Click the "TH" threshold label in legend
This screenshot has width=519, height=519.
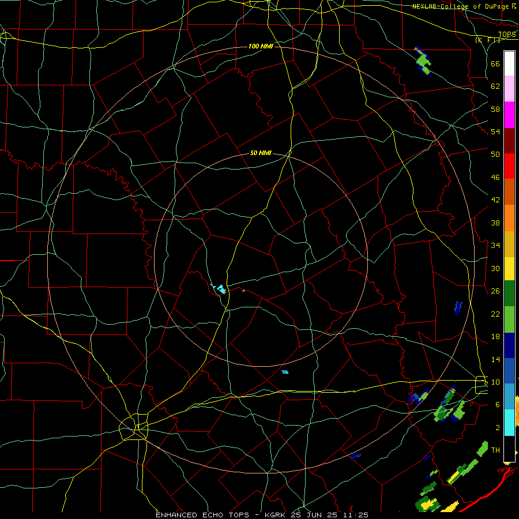click(495, 450)
